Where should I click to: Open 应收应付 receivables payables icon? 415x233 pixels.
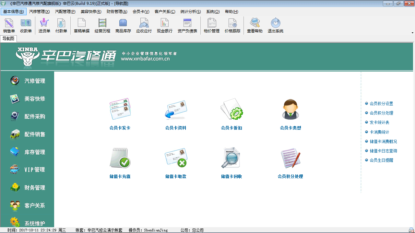(x=144, y=26)
